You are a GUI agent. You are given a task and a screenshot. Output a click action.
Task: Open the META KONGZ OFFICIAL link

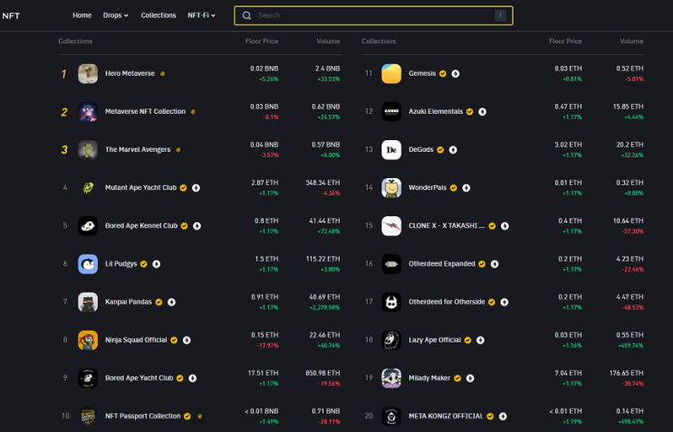[x=446, y=416]
